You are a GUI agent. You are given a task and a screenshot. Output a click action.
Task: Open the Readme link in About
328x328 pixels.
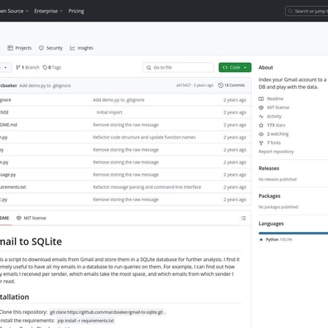[275, 99]
